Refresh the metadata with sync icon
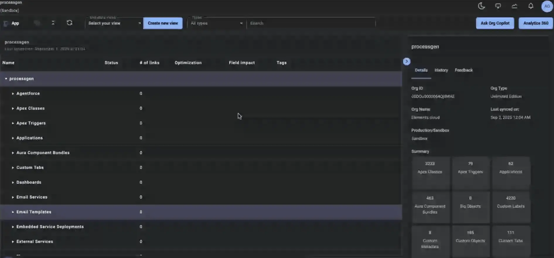Image resolution: width=554 pixels, height=258 pixels. pos(70,23)
